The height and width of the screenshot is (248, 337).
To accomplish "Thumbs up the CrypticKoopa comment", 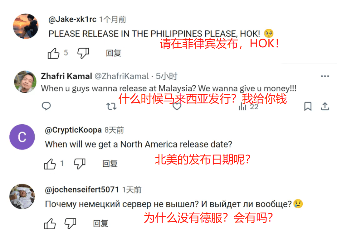I will pos(50,164).
